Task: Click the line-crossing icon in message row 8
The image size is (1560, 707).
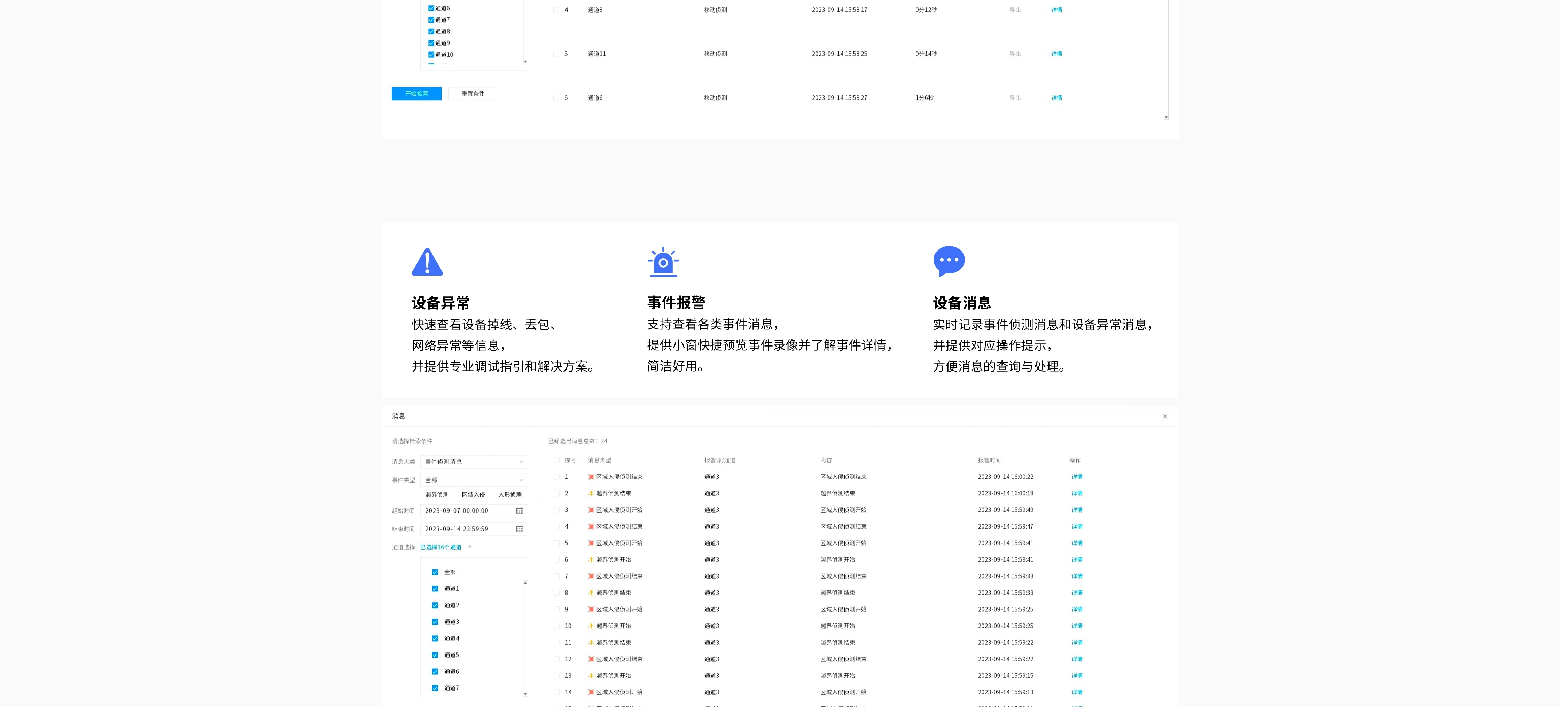Action: (x=591, y=593)
